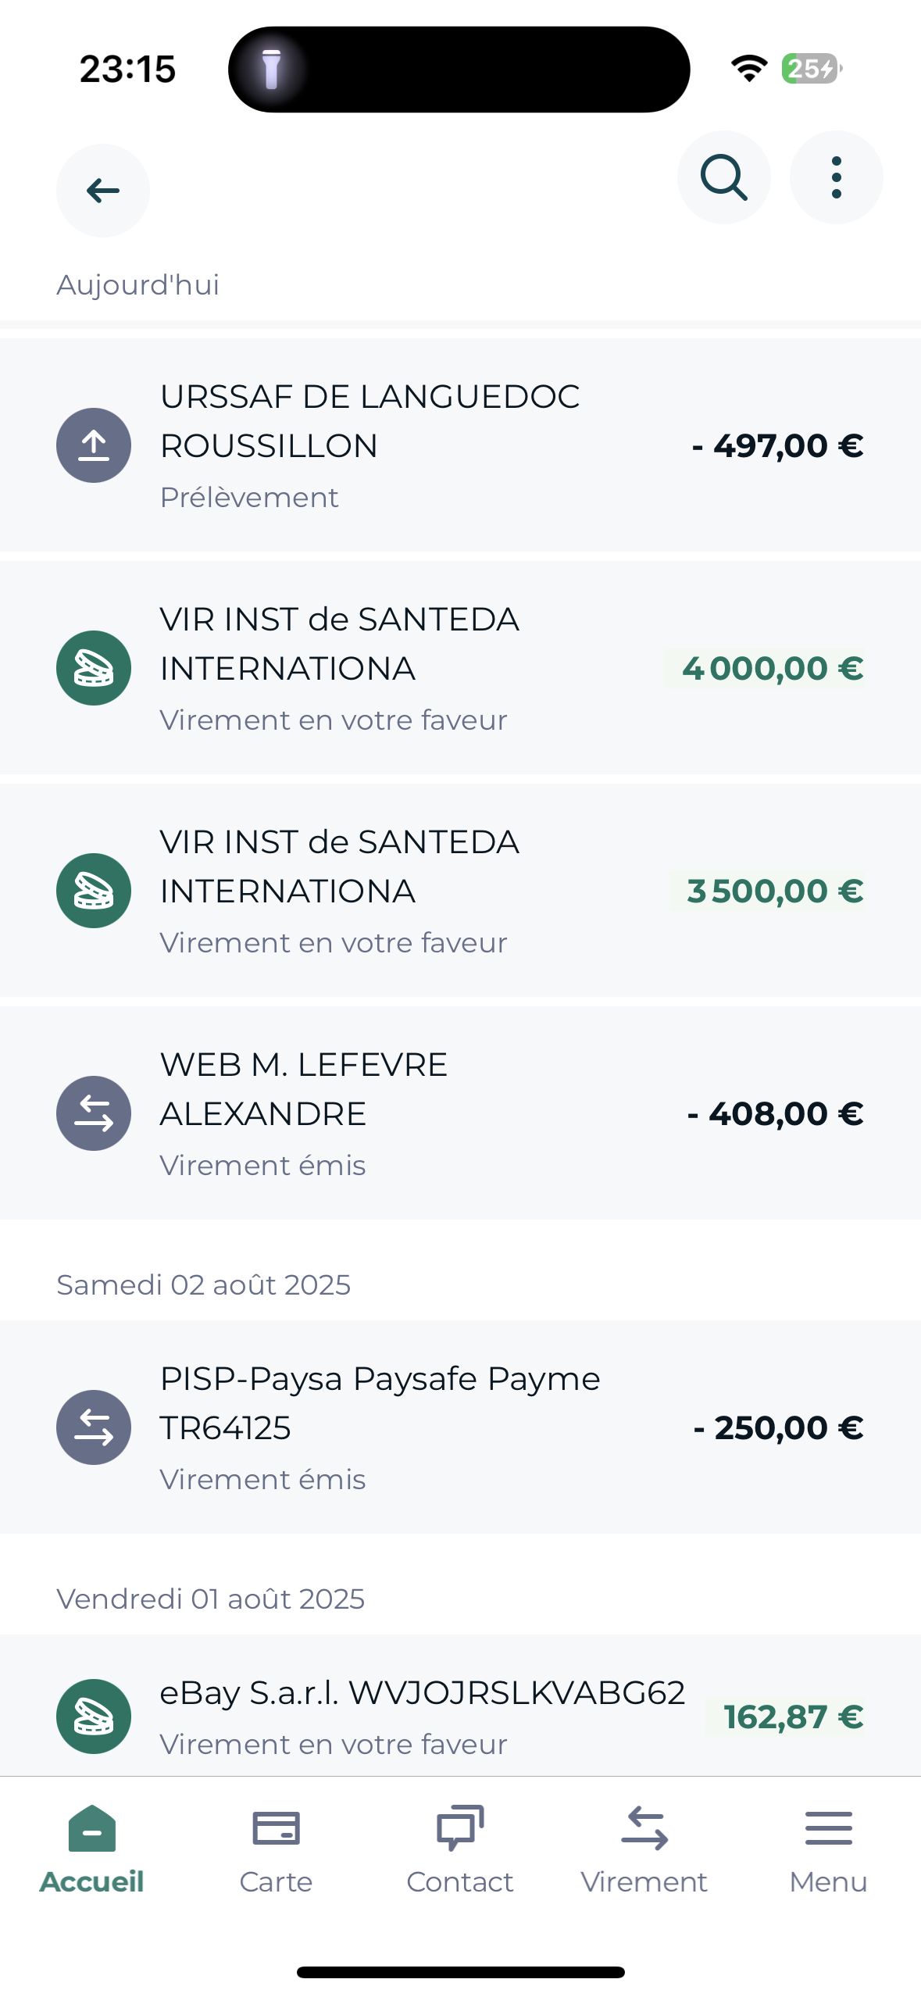Image resolution: width=921 pixels, height=1997 pixels.
Task: Tap coin icon for eBay S.a.r.l. transfer
Action: (x=94, y=1717)
